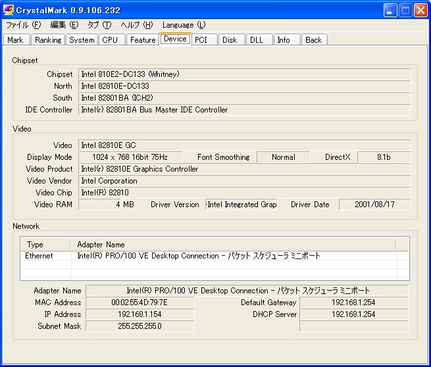The height and width of the screenshot is (367, 431).
Task: Switch to the Feature tab
Action: 143,40
